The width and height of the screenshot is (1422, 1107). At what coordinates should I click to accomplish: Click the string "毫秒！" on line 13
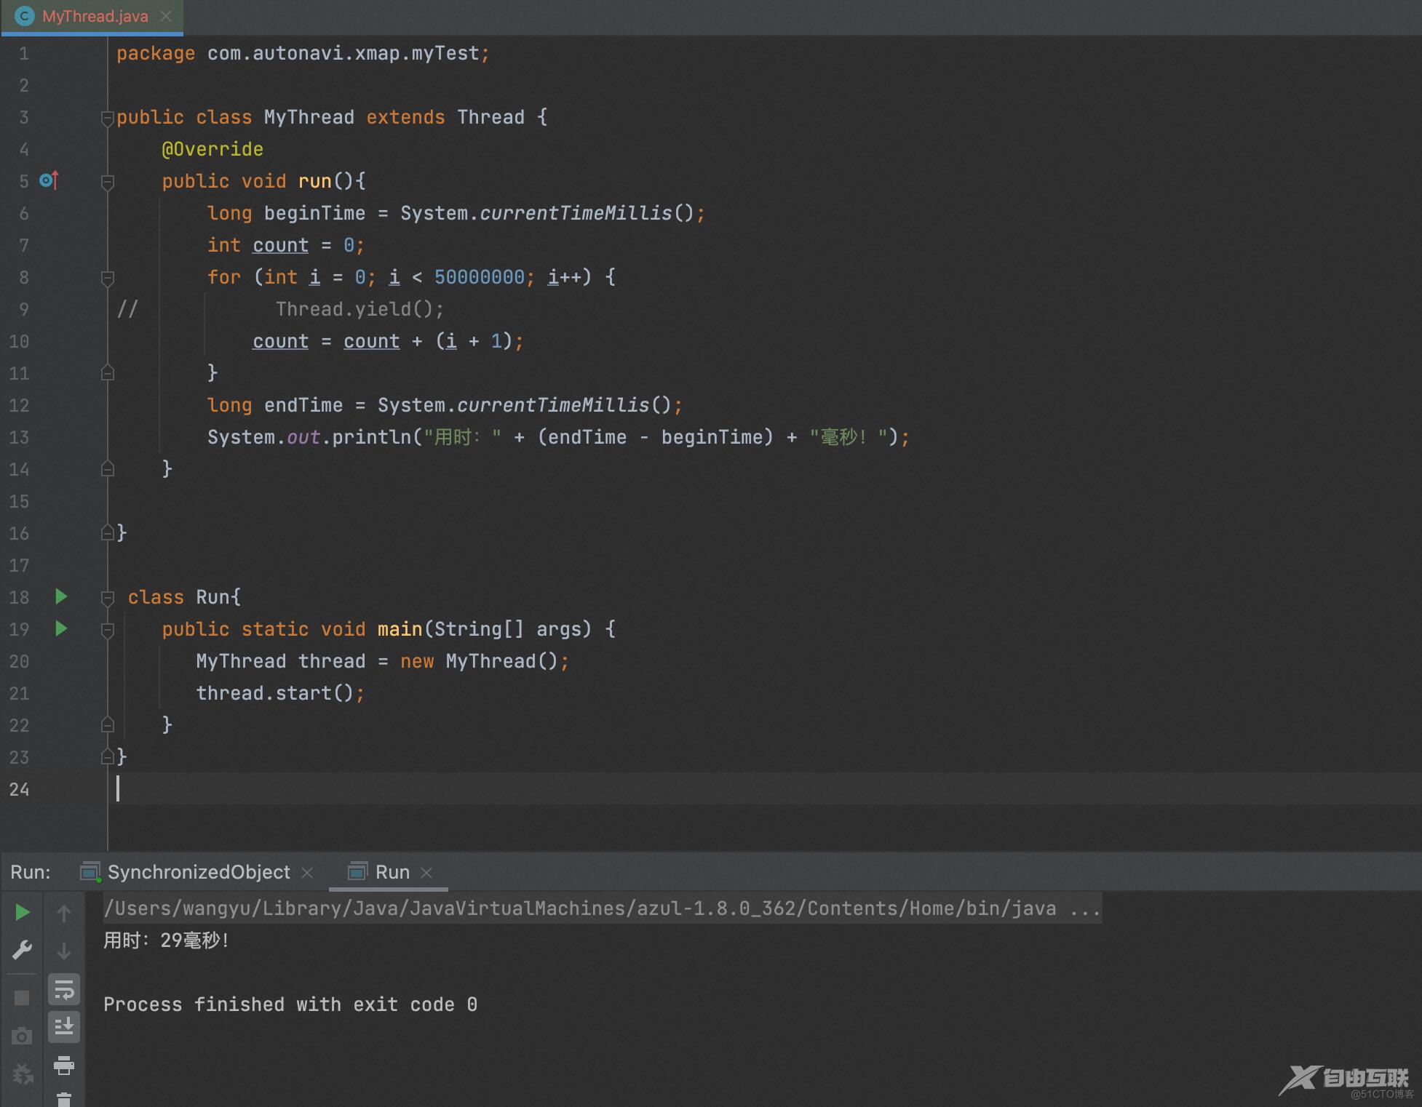coord(849,437)
